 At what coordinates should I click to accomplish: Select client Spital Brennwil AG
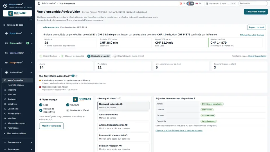coord(123,116)
